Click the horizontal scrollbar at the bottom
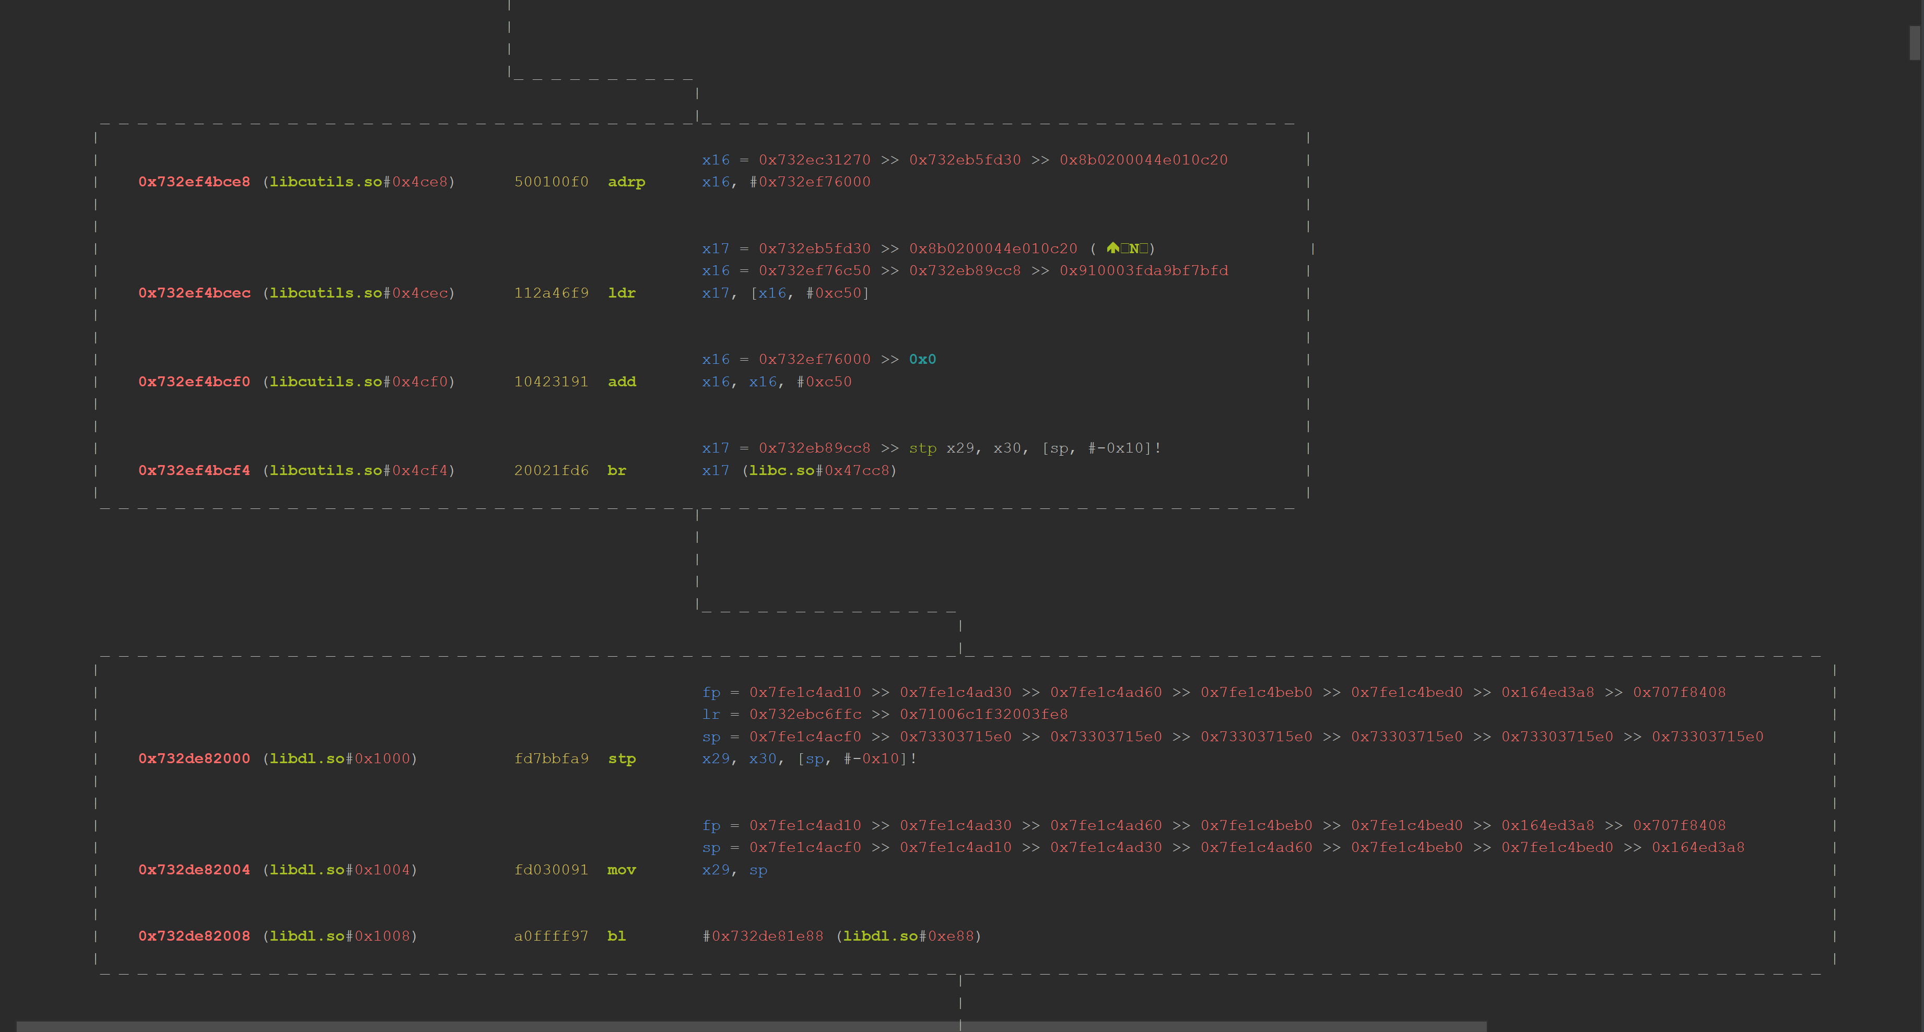Screen dimensions: 1924x1032 750,1027
